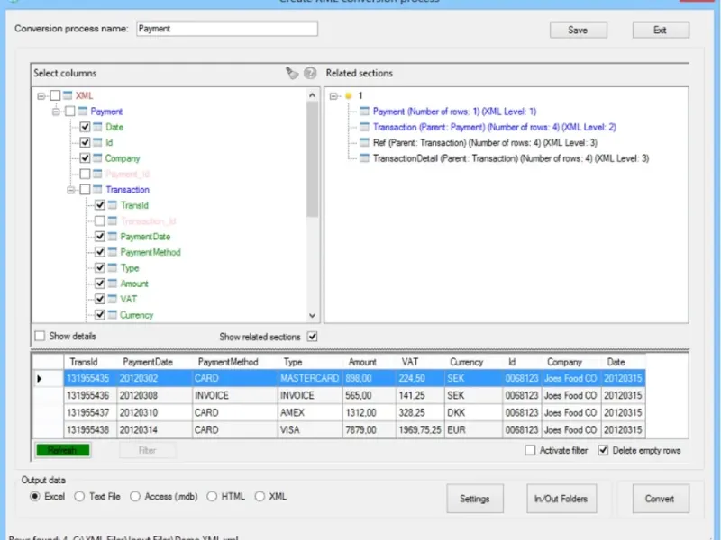Uncheck the Company column checkbox
The height and width of the screenshot is (540, 721).
[x=85, y=158]
